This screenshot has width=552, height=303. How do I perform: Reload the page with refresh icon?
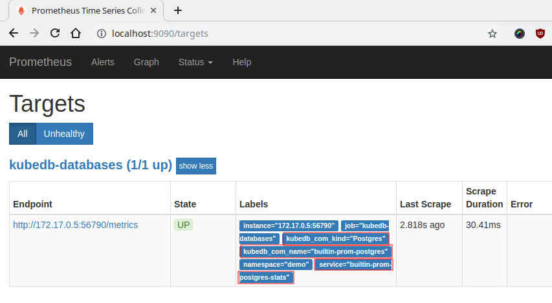[55, 34]
